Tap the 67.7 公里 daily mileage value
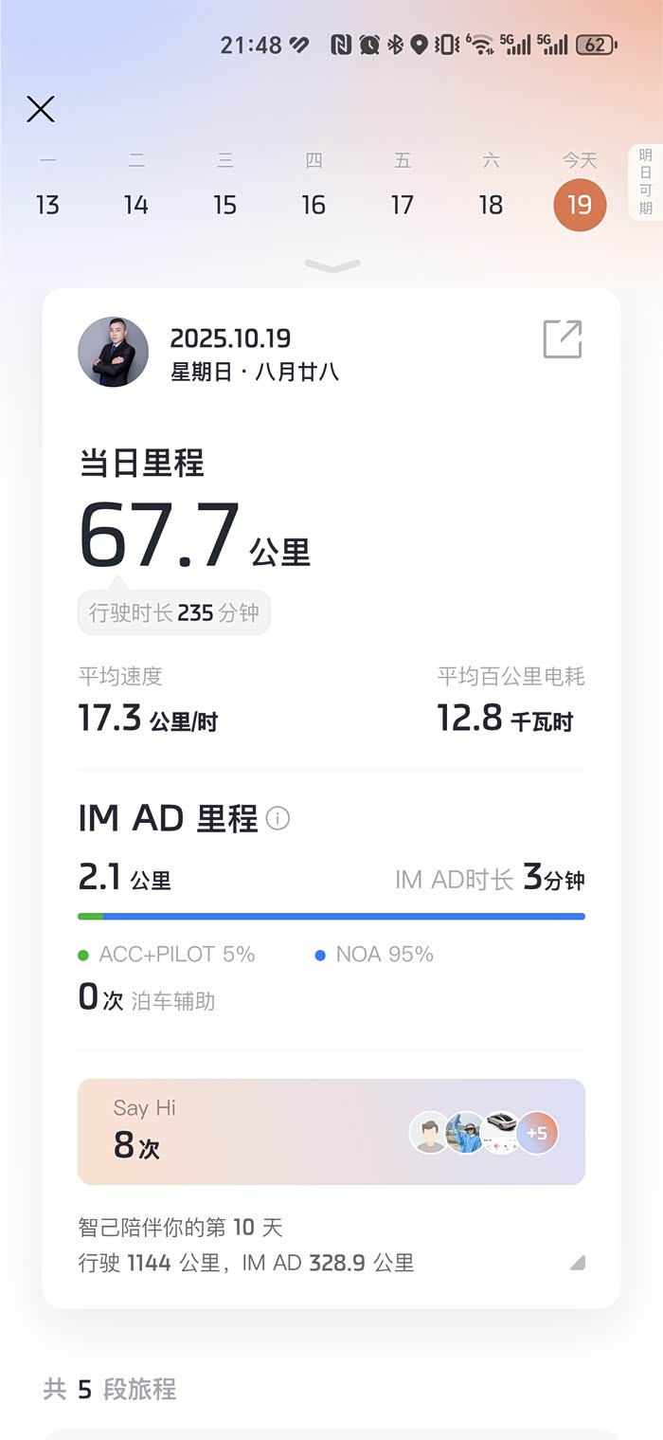This screenshot has width=663, height=1440. pos(194,535)
